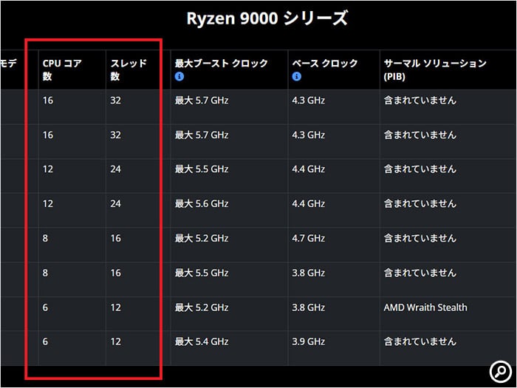
Task: Select 最大 5.2 GHz in the Wraith Stealth row
Action: pos(202,307)
